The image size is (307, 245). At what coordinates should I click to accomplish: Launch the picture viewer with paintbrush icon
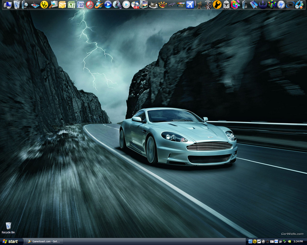[53, 5]
